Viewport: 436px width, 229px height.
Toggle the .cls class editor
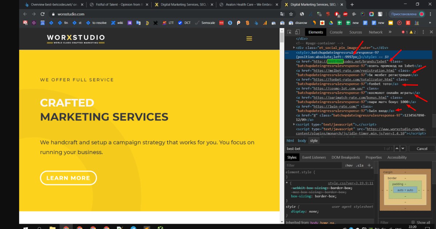pos(360,165)
